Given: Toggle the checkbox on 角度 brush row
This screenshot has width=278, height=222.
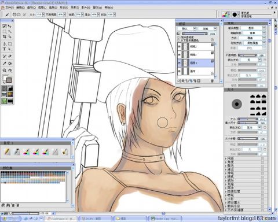Looking at the screenshot, I should pyautogui.click(x=262, y=162).
